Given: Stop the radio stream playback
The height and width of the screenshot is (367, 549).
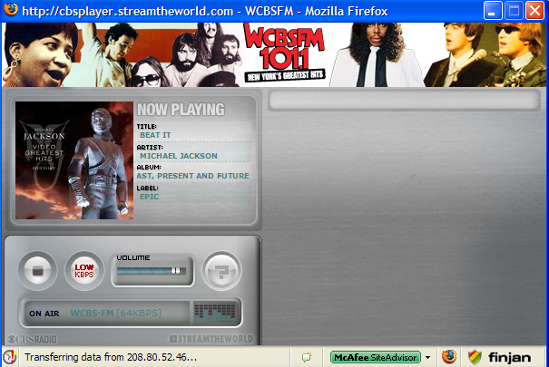Looking at the screenshot, I should [37, 271].
